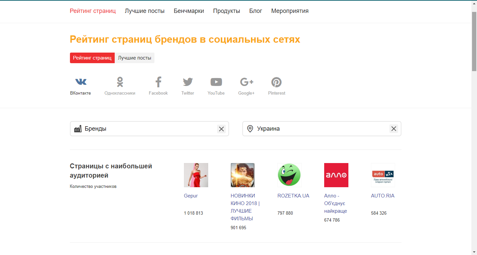Open Бенчмарки in top navigation

click(x=189, y=11)
